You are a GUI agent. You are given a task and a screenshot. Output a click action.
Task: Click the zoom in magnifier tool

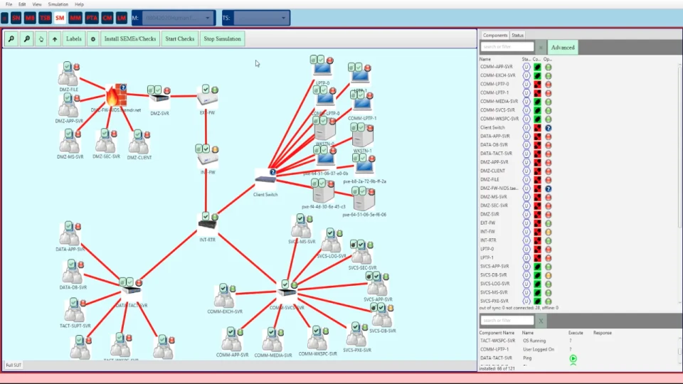click(11, 38)
